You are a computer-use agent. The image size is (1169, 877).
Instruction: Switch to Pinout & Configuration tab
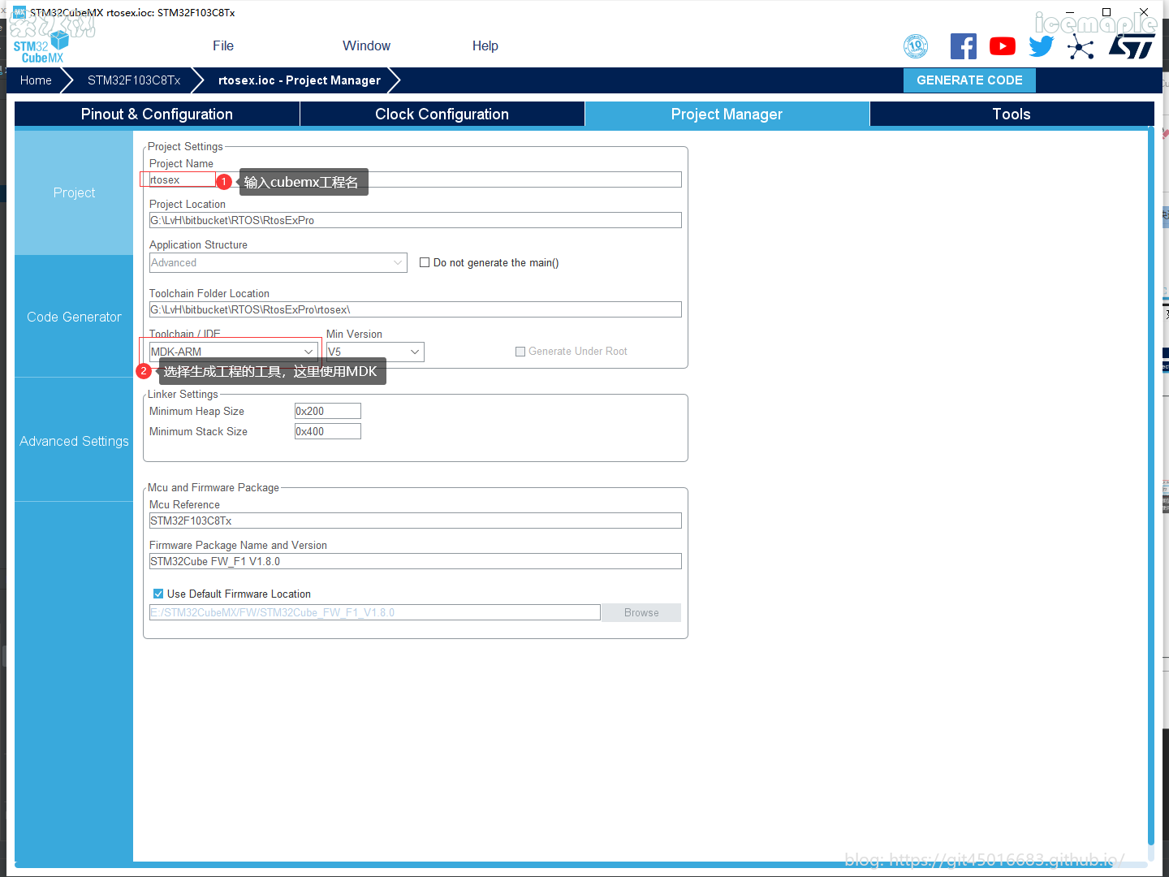point(157,114)
